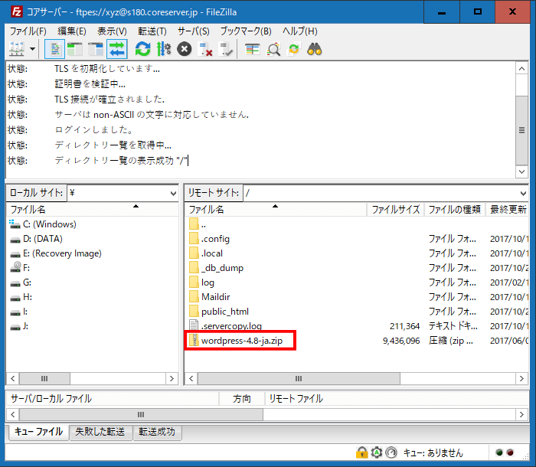Select the parent folder '..' entry
Screen dimensions: 536x467
(198, 224)
